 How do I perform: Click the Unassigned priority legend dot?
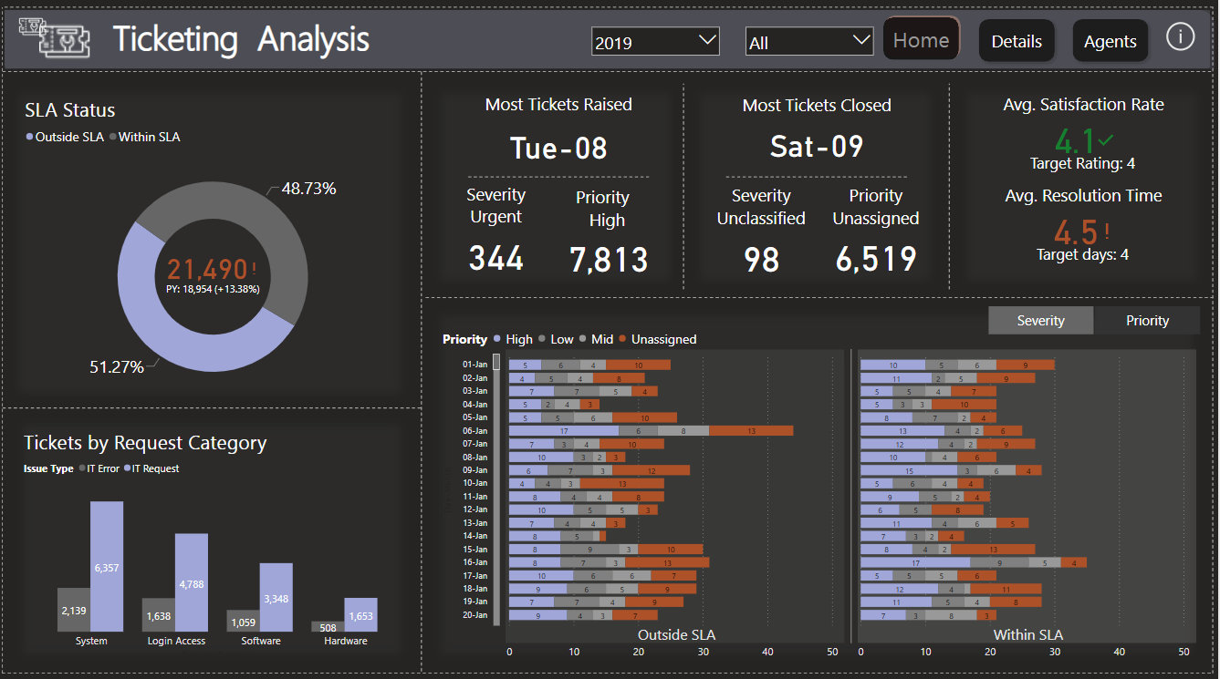click(x=622, y=339)
